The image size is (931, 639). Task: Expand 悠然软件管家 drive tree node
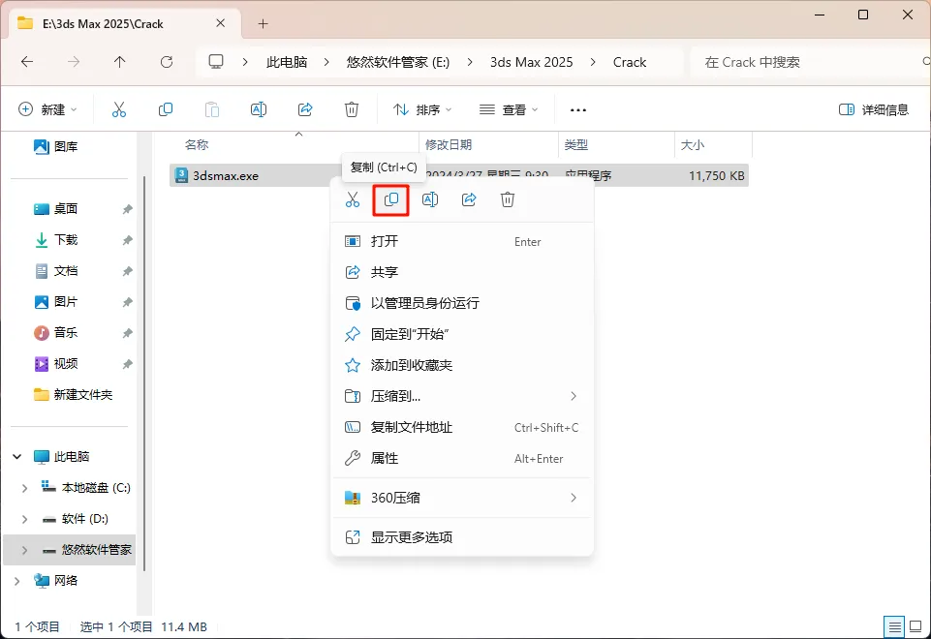(x=24, y=550)
